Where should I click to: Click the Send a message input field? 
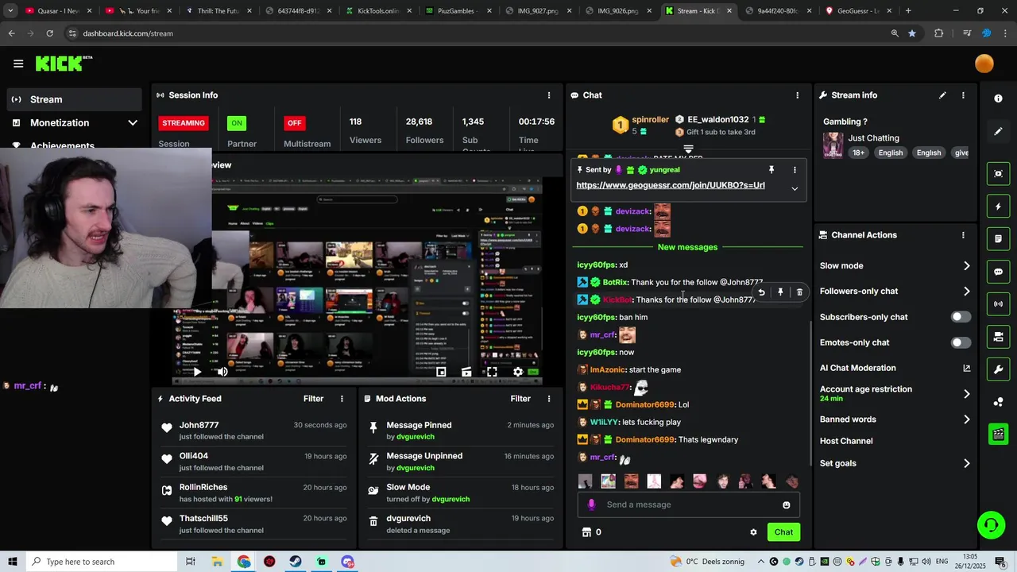(x=688, y=504)
